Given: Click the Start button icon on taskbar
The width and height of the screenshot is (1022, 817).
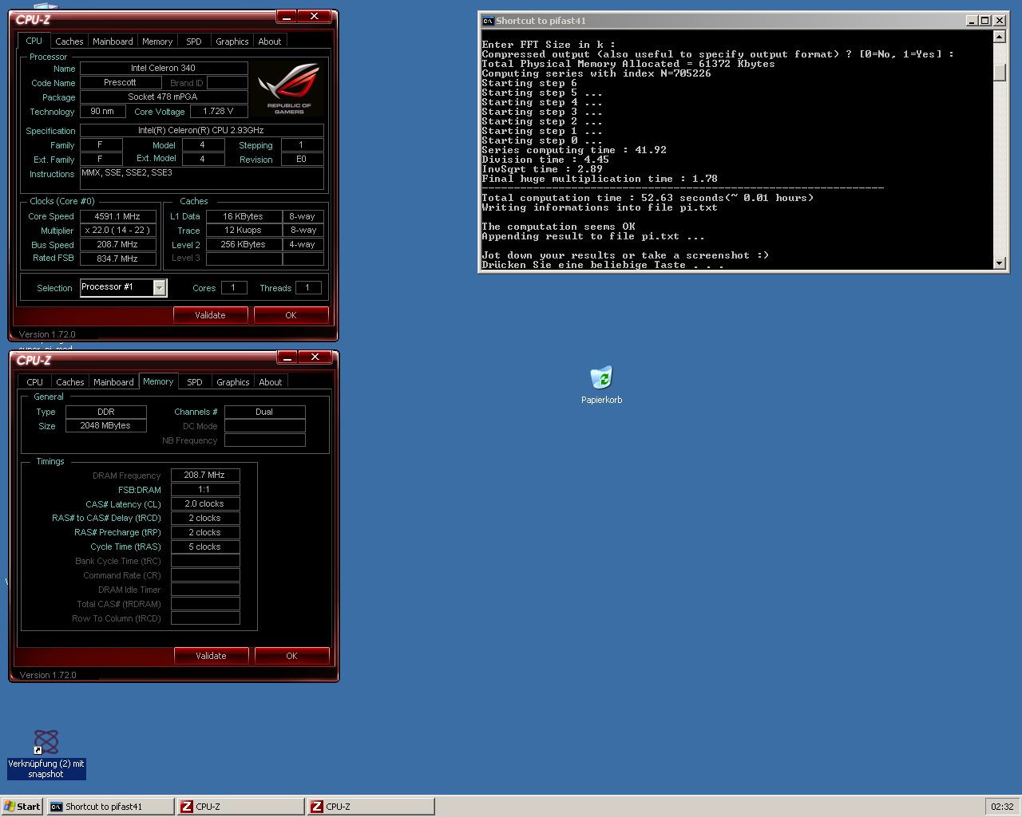Looking at the screenshot, I should coord(22,807).
